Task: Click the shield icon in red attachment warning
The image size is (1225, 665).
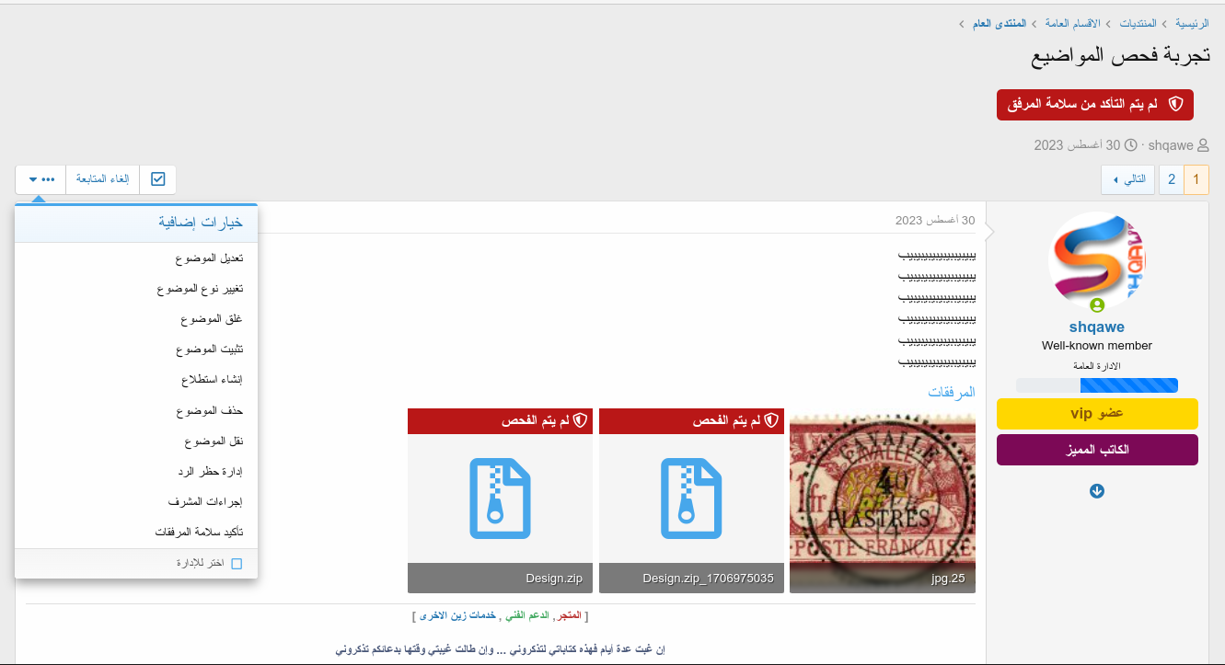Action: tap(1175, 105)
